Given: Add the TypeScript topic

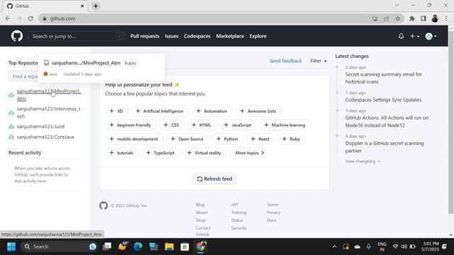Looking at the screenshot, I should pyautogui.click(x=160, y=153).
